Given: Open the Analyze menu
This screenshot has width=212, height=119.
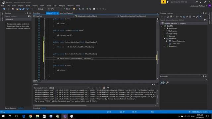Looking at the screenshot, I should [62, 6].
